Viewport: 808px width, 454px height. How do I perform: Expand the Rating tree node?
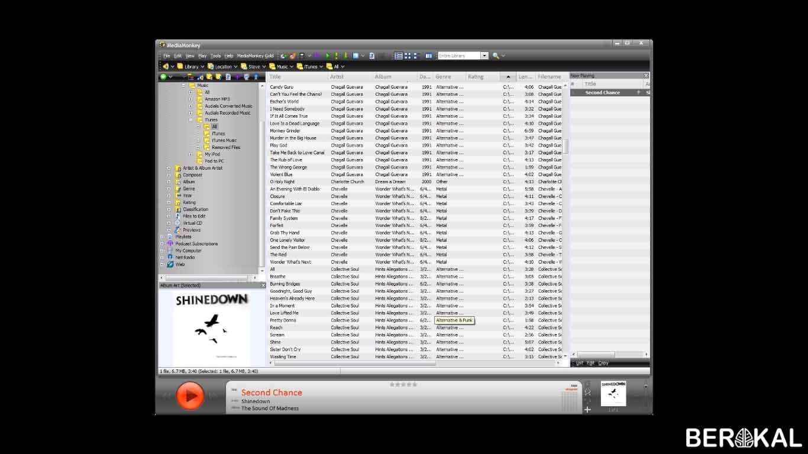pyautogui.click(x=169, y=203)
